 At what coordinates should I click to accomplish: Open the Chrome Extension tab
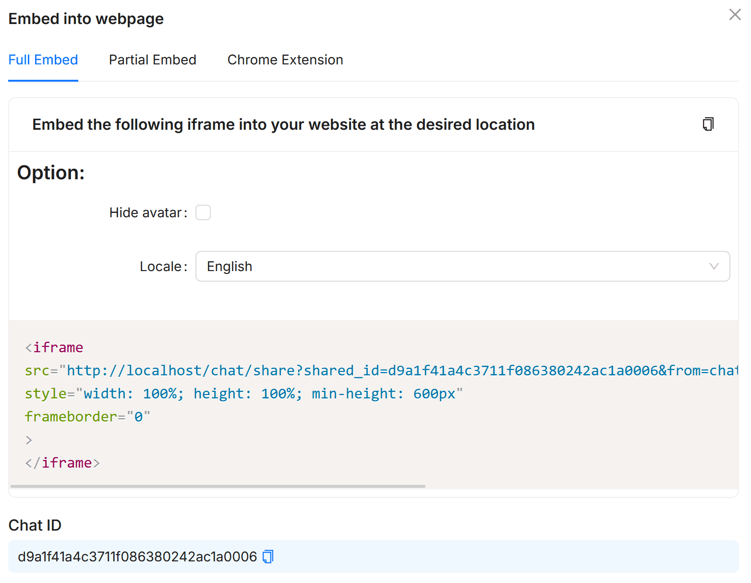[x=285, y=60]
